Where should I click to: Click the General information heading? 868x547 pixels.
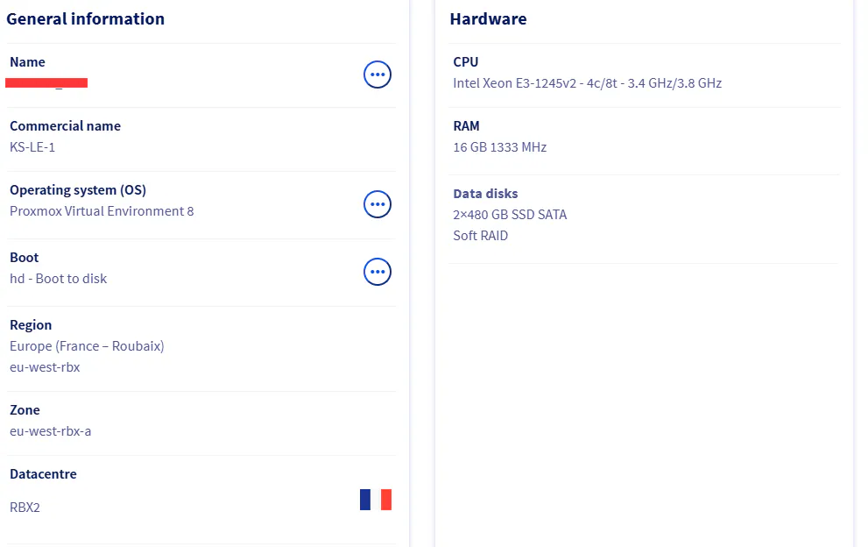point(86,18)
